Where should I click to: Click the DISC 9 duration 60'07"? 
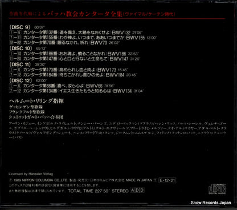[40, 27]
